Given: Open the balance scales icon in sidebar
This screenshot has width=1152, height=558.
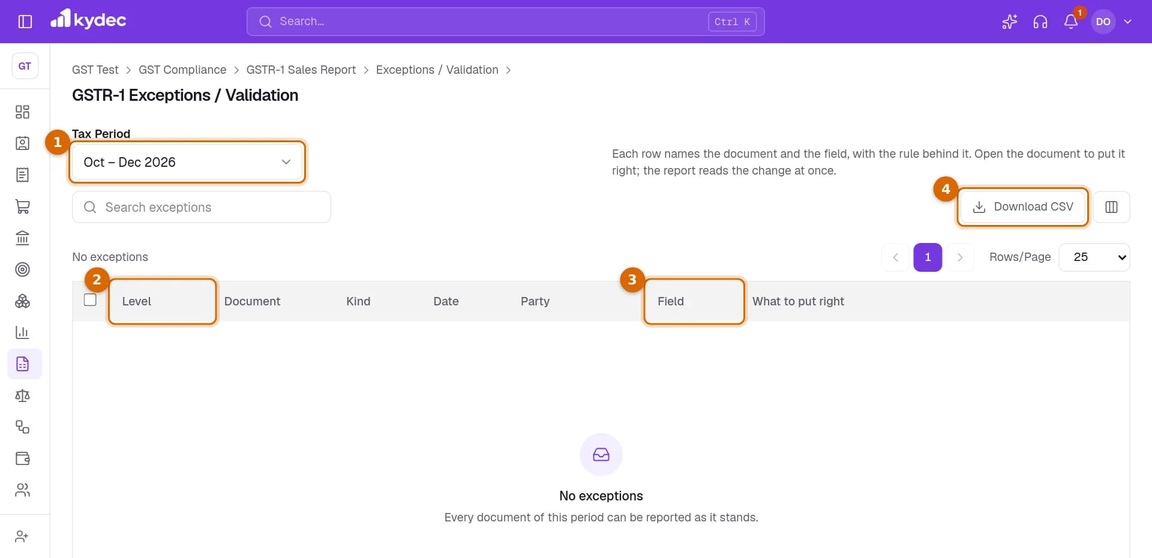Looking at the screenshot, I should (x=23, y=395).
